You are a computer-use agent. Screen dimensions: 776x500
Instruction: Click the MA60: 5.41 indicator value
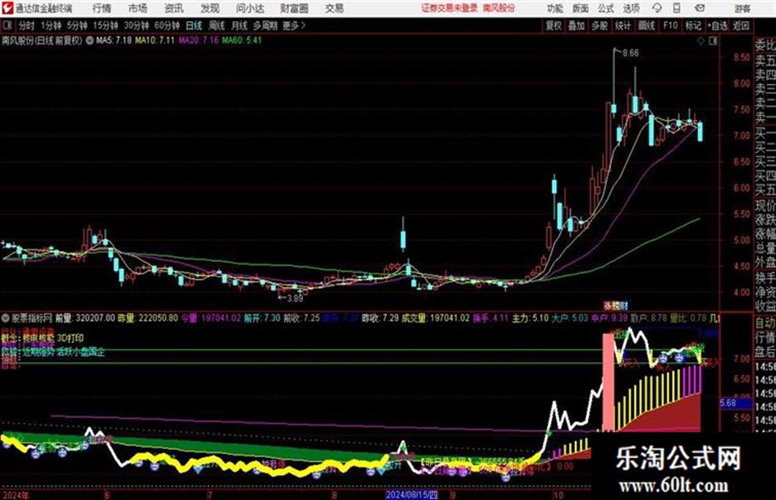click(241, 40)
